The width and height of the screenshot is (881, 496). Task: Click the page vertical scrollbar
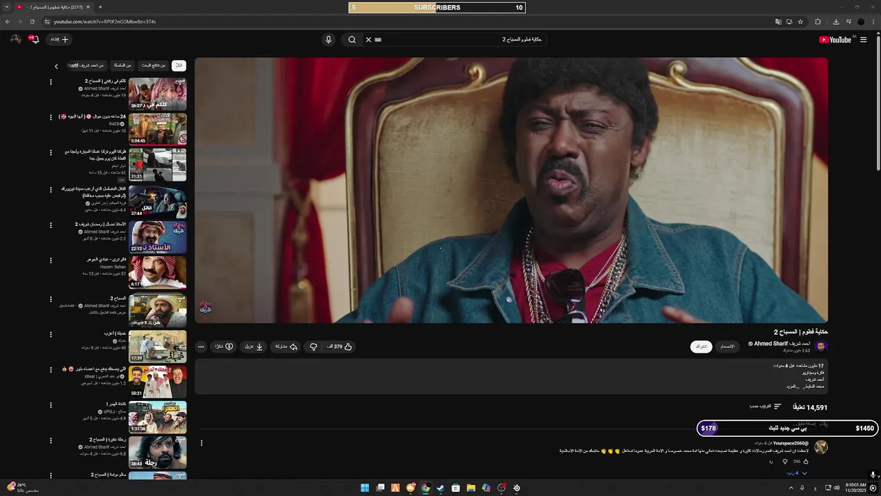pyautogui.click(x=878, y=103)
